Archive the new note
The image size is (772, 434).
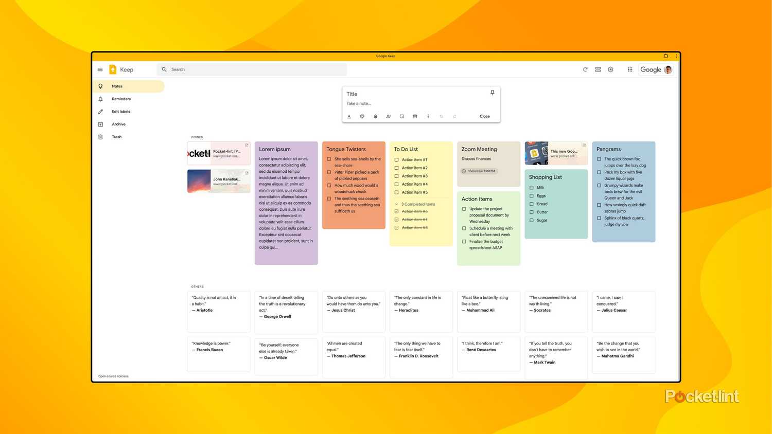[415, 116]
